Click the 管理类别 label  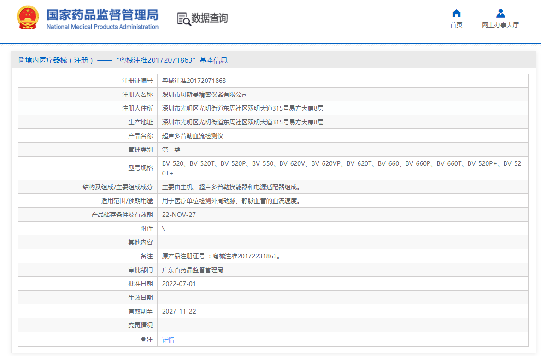[141, 149]
